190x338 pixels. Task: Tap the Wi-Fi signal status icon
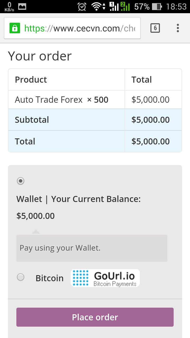[x=97, y=7]
